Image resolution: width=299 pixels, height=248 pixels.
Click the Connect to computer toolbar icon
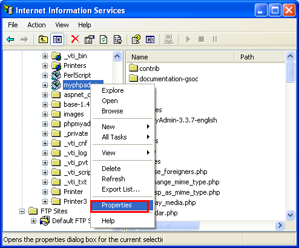[x=168, y=39]
